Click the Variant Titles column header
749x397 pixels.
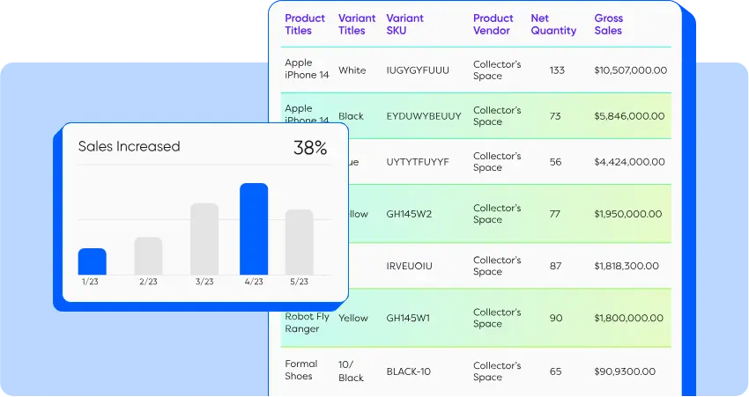357,25
